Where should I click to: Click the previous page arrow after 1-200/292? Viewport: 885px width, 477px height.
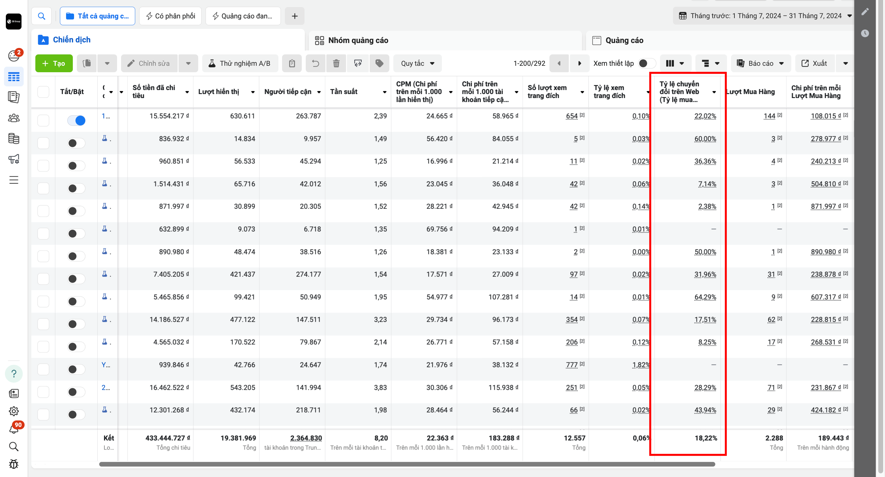(559, 63)
